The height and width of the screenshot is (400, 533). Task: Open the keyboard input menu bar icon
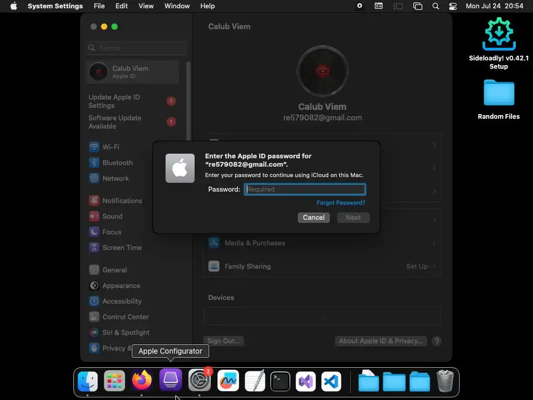(x=378, y=6)
